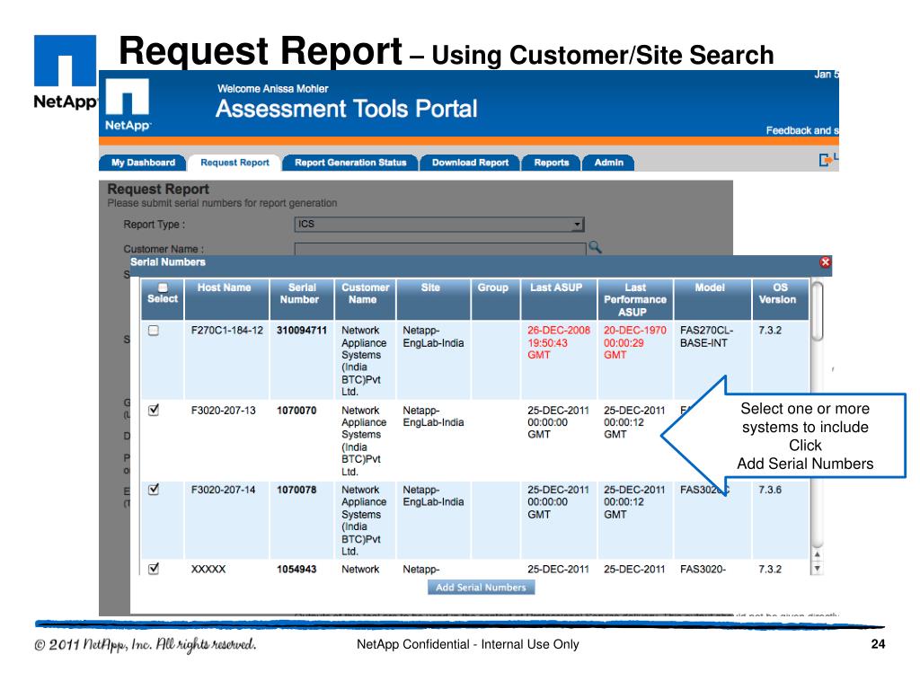Viewport: 920px width, 690px height.
Task: Click the Serial Number column header
Action: click(x=302, y=299)
